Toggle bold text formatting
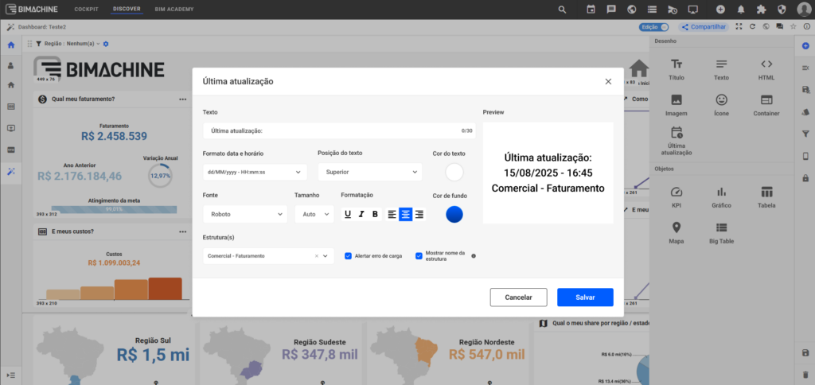Image resolution: width=815 pixels, height=385 pixels. click(375, 214)
